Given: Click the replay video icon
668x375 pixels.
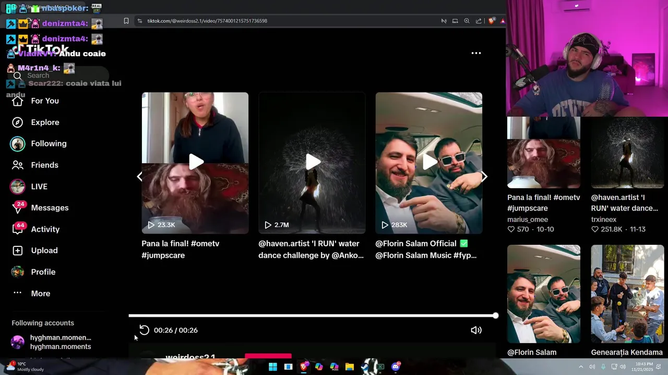Looking at the screenshot, I should pos(144,330).
